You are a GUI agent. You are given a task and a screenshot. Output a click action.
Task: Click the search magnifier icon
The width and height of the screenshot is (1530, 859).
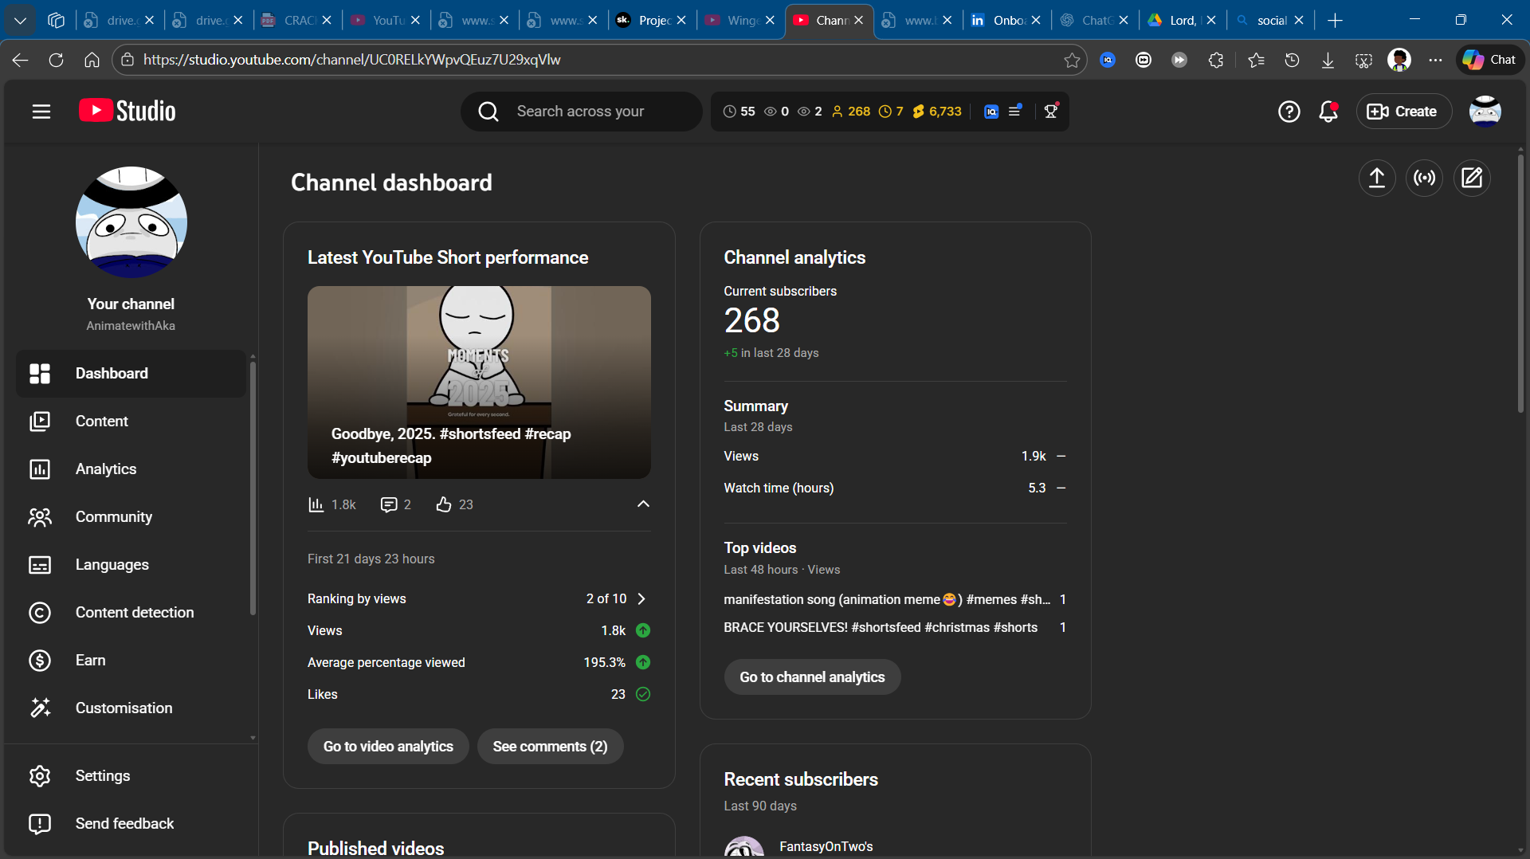point(488,112)
